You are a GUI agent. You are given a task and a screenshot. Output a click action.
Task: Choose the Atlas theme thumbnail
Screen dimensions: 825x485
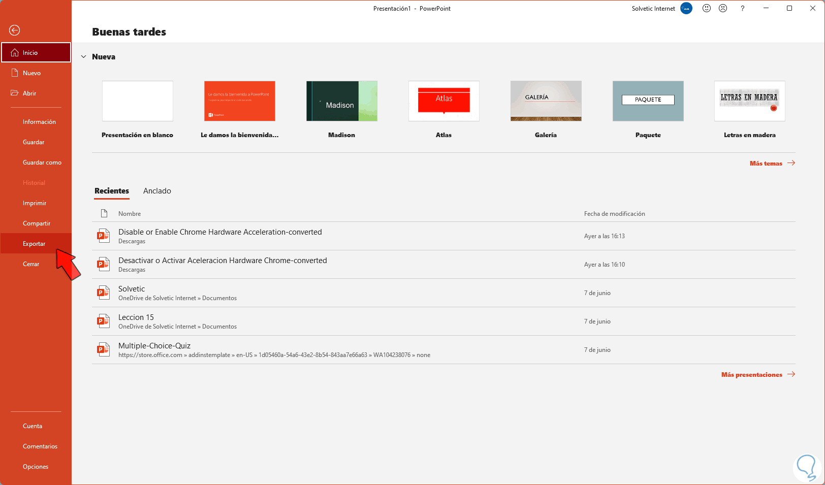[444, 101]
